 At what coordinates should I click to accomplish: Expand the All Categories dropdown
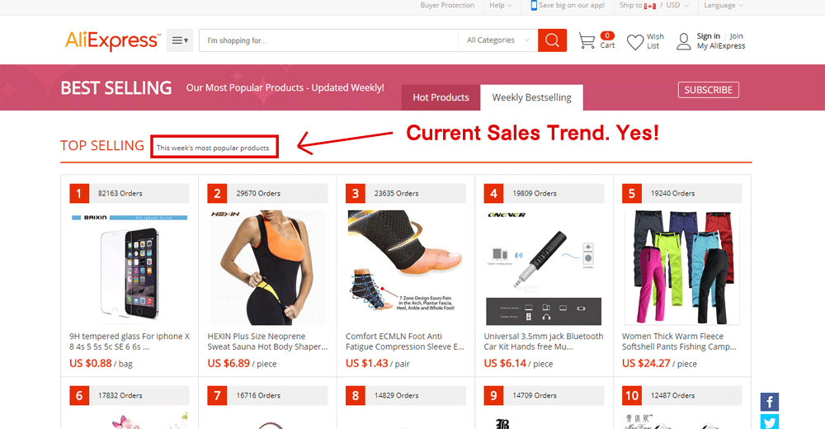(x=497, y=40)
